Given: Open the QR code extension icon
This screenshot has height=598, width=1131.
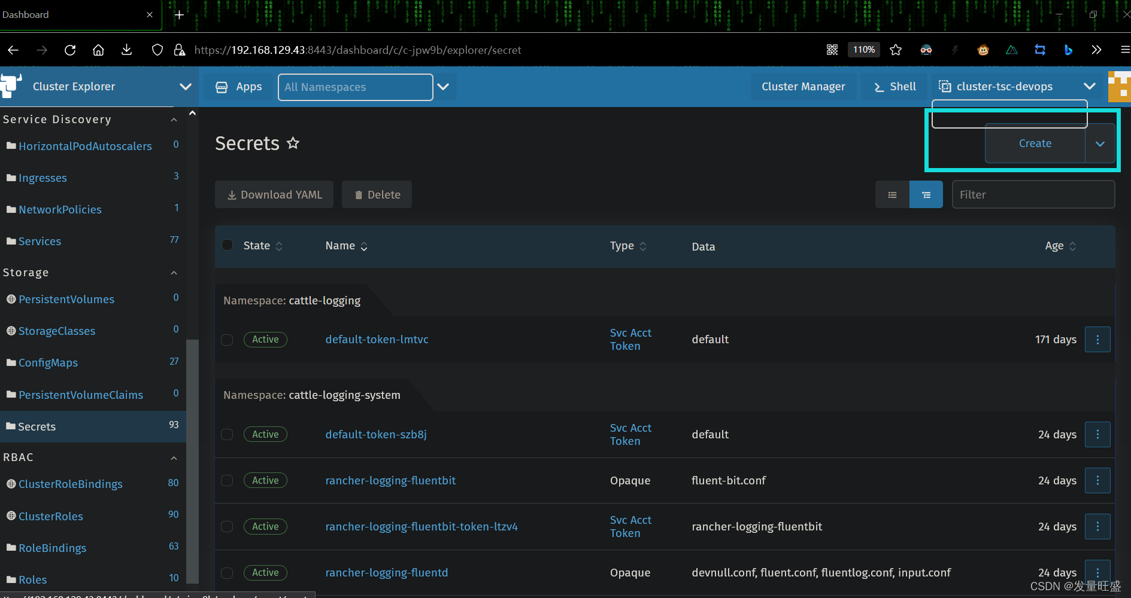Looking at the screenshot, I should tap(832, 50).
